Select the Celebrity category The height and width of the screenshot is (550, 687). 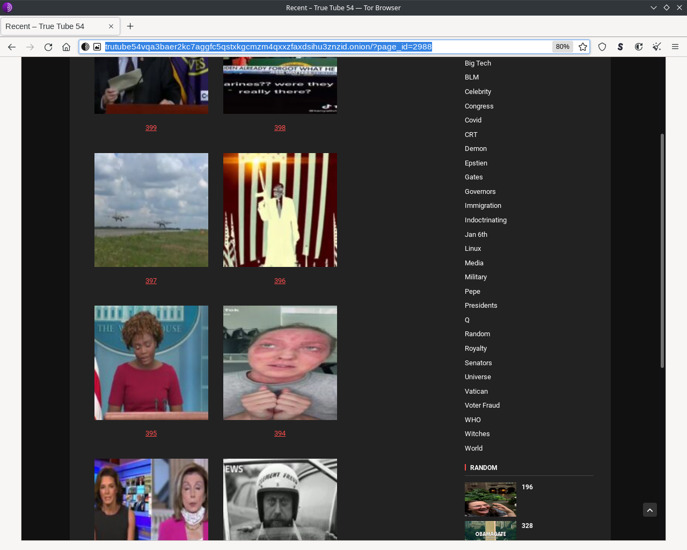[478, 92]
